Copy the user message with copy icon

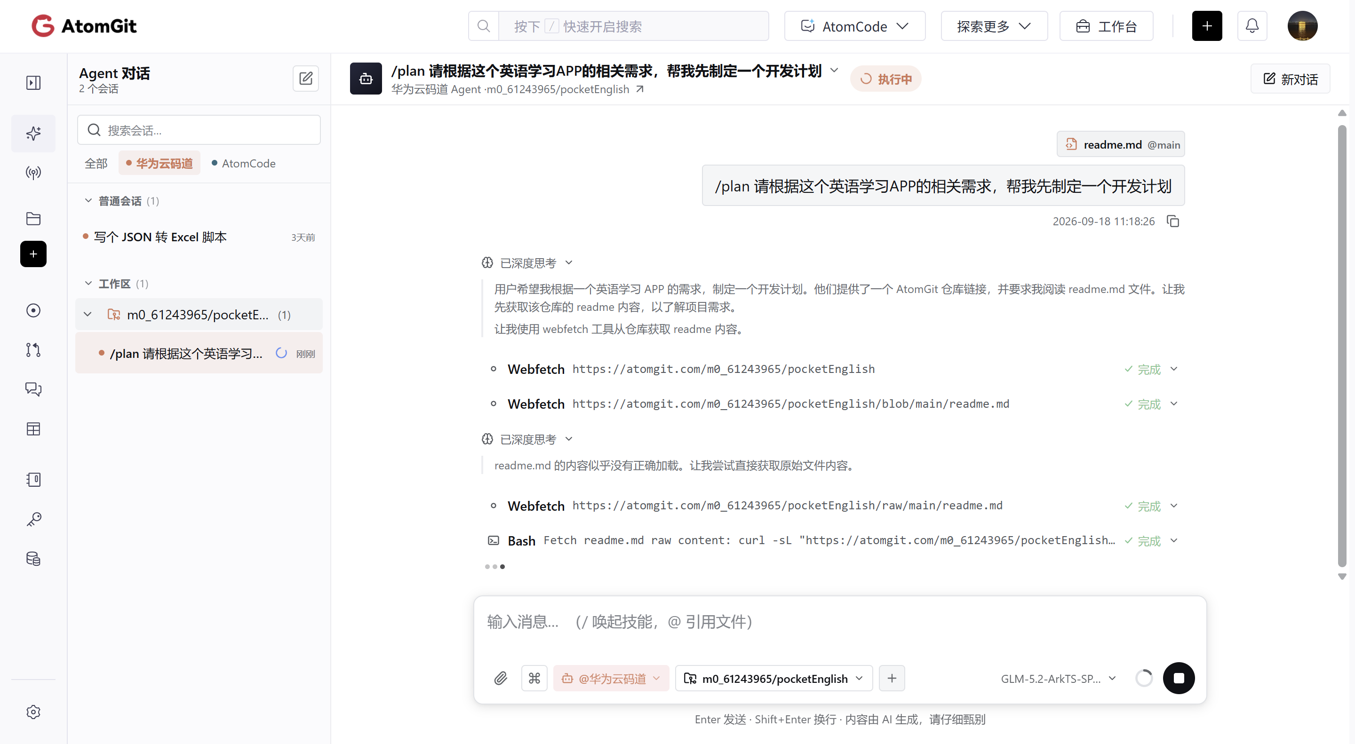[1173, 222]
